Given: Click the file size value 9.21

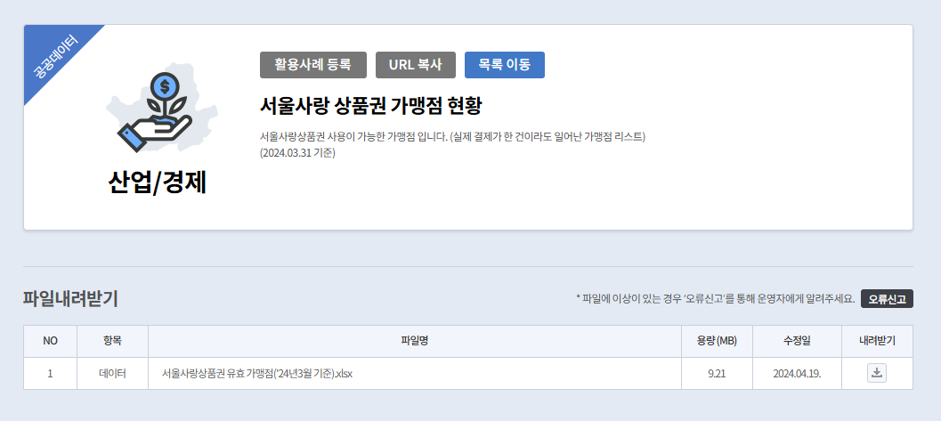Looking at the screenshot, I should click(x=717, y=374).
